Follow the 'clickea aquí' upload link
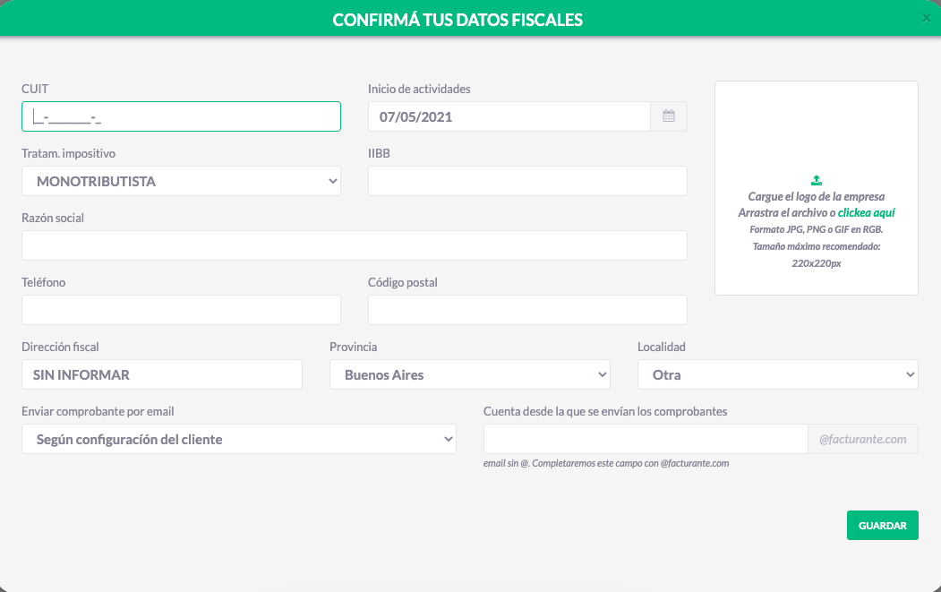The image size is (941, 592). pyautogui.click(x=866, y=213)
